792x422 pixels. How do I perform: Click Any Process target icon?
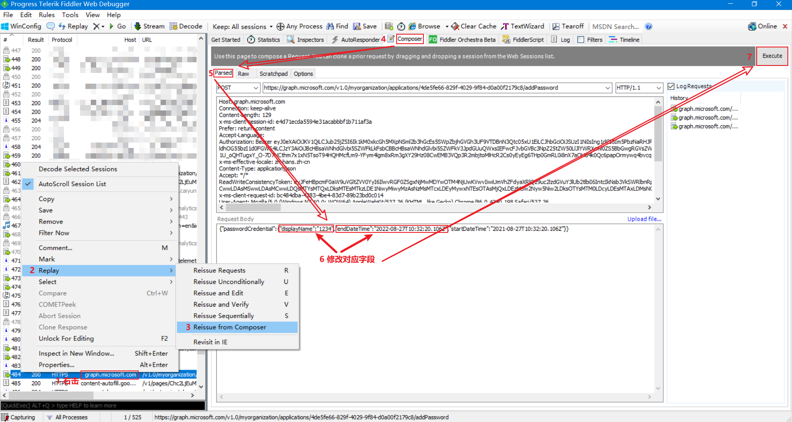(x=280, y=26)
